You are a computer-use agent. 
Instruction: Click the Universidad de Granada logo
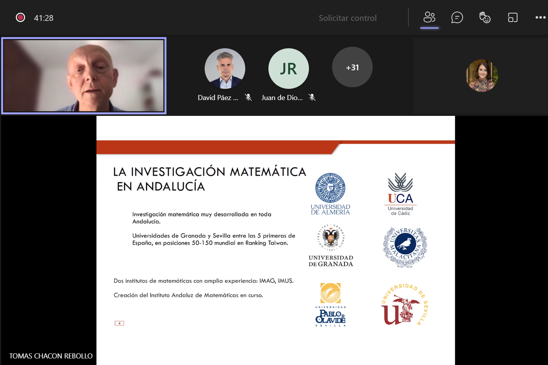coord(331,246)
